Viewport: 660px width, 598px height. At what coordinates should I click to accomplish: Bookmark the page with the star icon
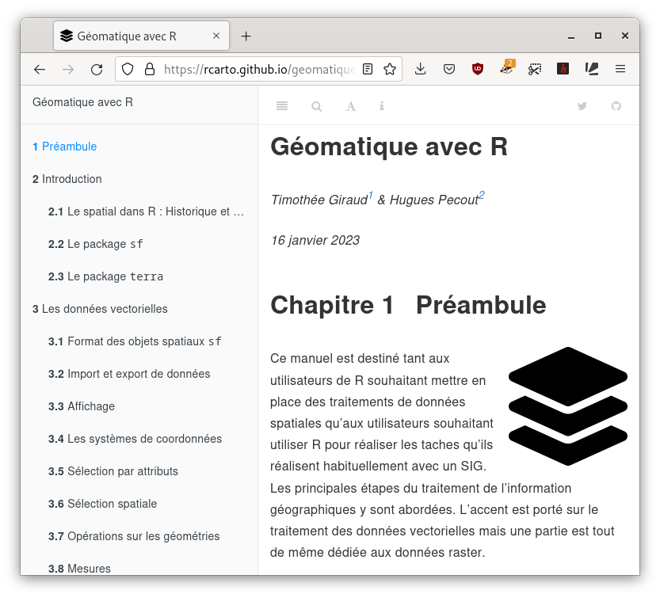[389, 69]
